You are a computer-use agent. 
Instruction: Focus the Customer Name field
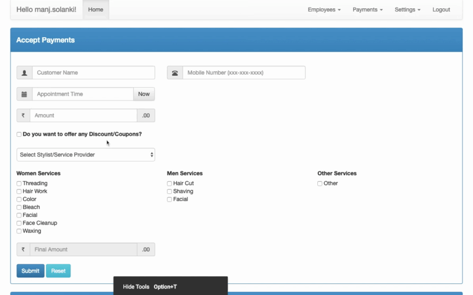(94, 73)
